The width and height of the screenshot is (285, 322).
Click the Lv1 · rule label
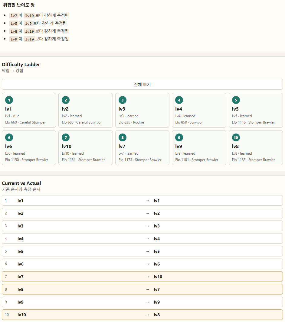pyautogui.click(x=12, y=116)
